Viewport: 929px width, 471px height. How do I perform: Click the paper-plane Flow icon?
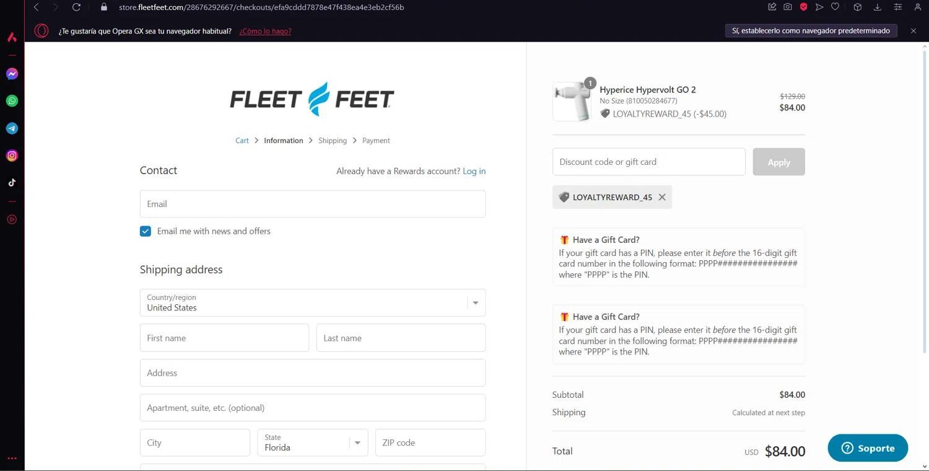[819, 7]
